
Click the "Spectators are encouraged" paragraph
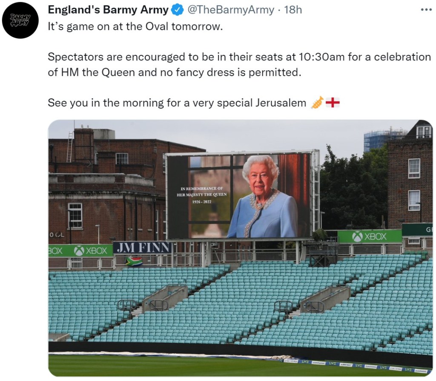click(x=238, y=64)
